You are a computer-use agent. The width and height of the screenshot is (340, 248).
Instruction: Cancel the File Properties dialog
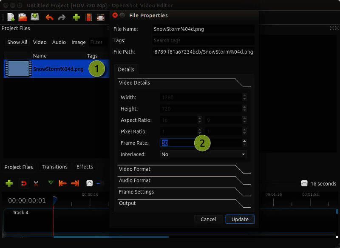pyautogui.click(x=208, y=219)
